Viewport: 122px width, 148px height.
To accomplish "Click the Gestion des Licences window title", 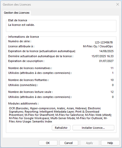I will [17, 5].
